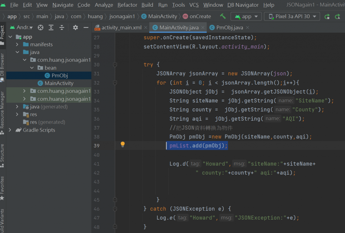Click the Apply Changes and Restart Activity icon
Image resolution: width=345 pixels, height=233 pixels.
click(x=327, y=16)
